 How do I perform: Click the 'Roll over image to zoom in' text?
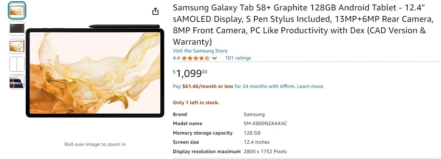[x=95, y=144]
